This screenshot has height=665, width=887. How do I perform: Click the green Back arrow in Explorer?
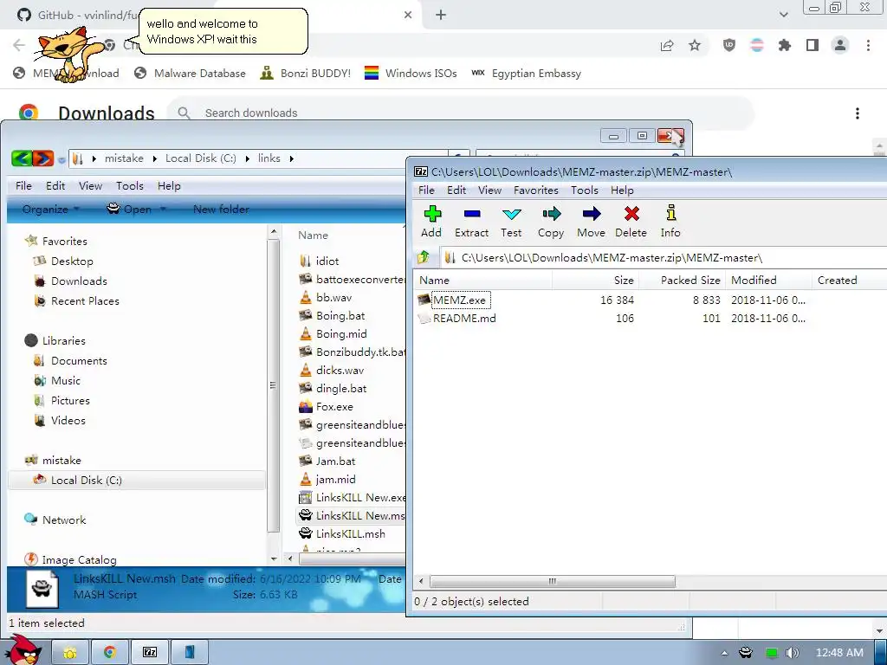point(22,158)
